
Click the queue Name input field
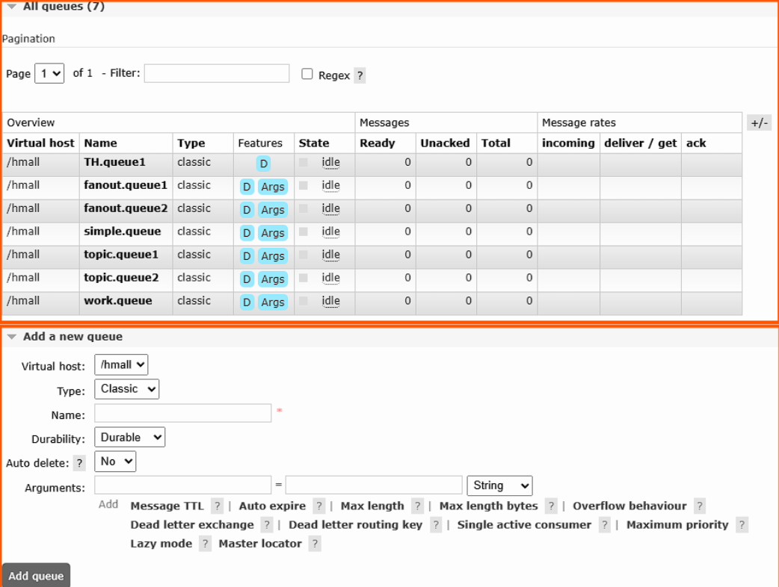[x=182, y=414]
